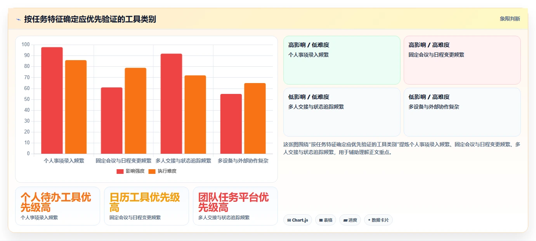Image resolution: width=536 pixels, height=241 pixels.
Task: Click the 进度 tag chip
Action: click(350, 220)
